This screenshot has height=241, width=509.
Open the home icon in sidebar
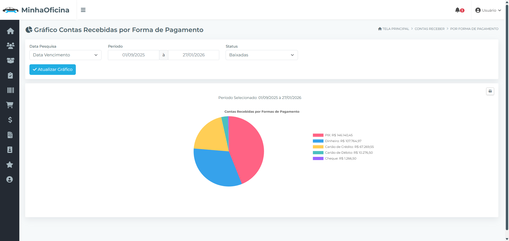click(10, 31)
